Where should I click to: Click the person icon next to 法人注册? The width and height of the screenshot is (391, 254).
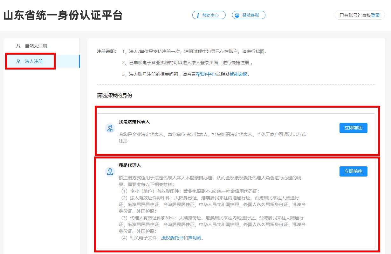(x=18, y=61)
